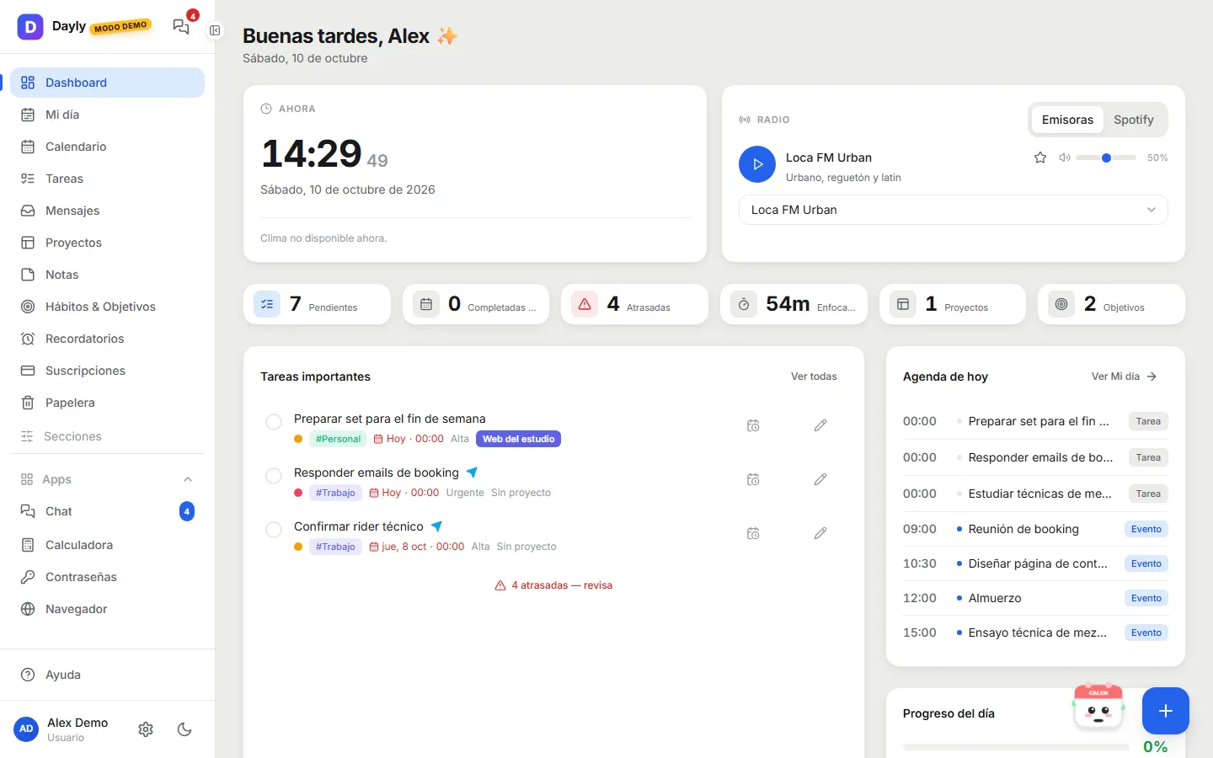Click the 'Web del estudio' project tag
Viewport: 1213px width, 758px height.
pyautogui.click(x=518, y=439)
